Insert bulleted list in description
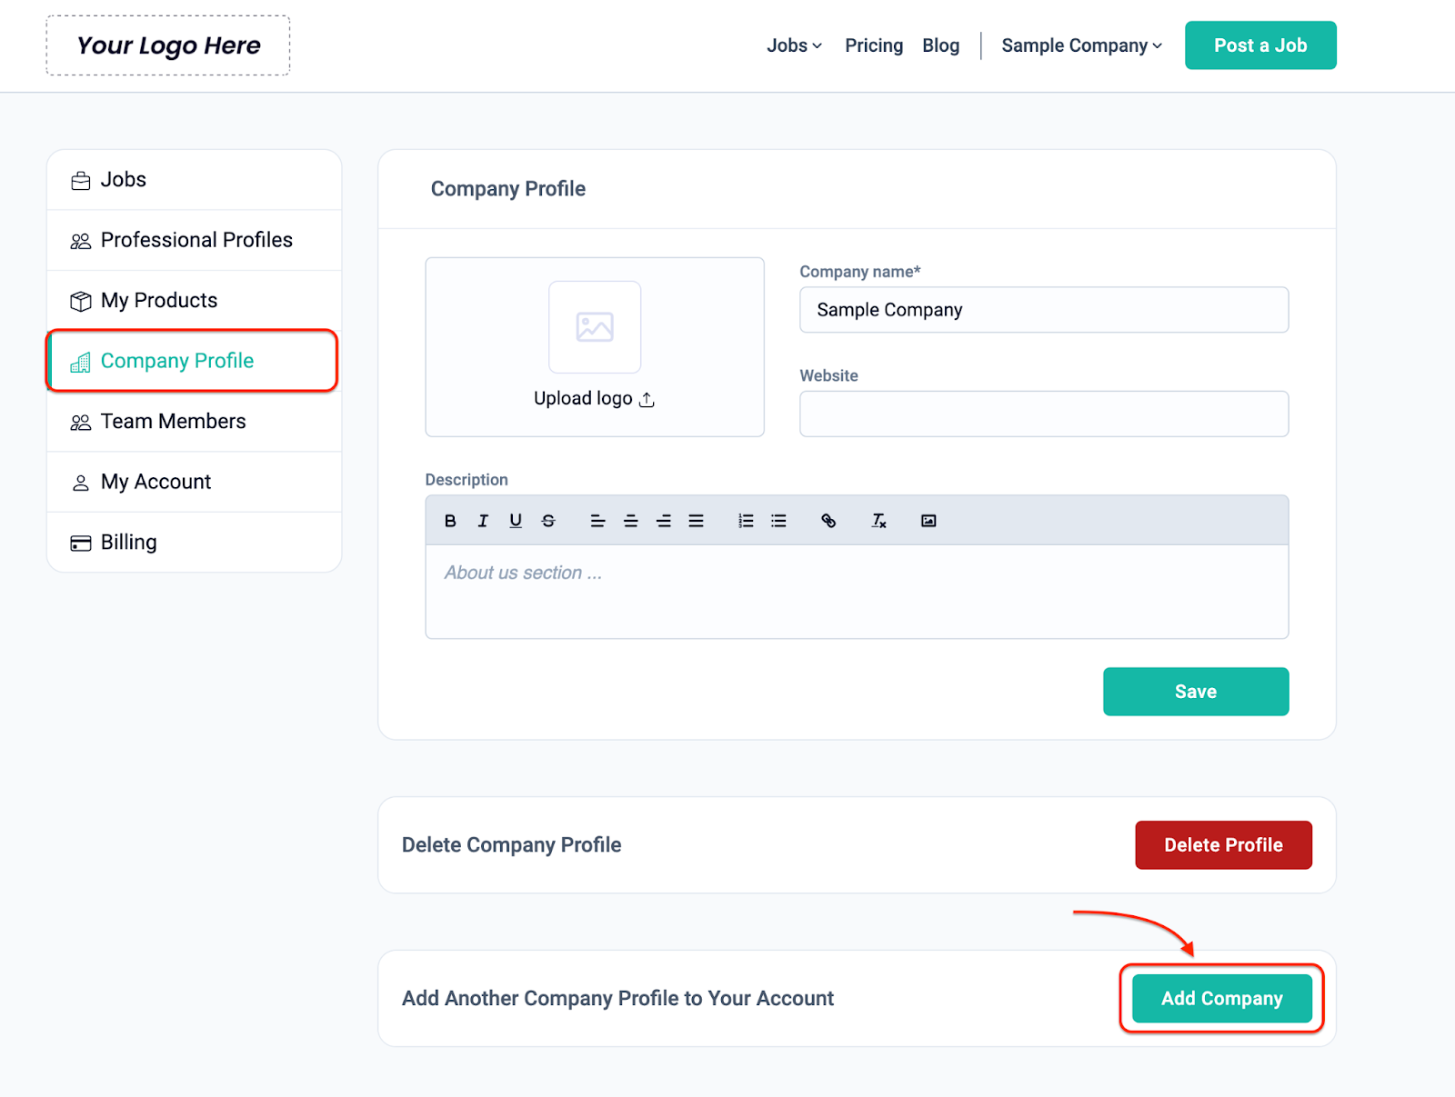 click(778, 521)
